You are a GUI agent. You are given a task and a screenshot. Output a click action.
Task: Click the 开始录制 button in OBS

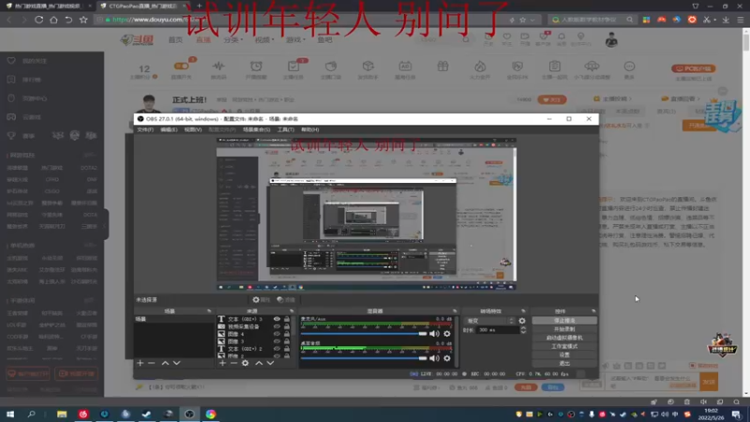tap(564, 329)
